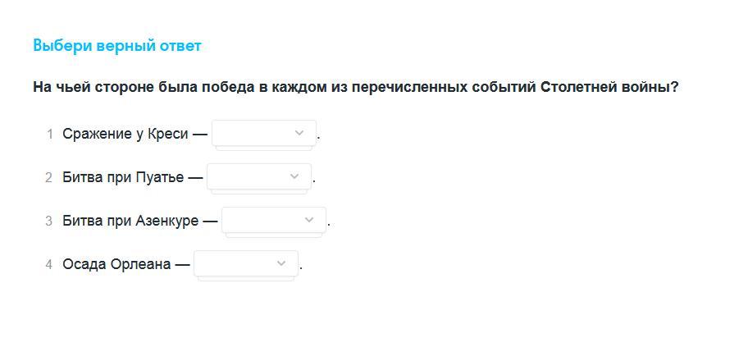Expand the answer dropdown for Осада Орлеана

[x=245, y=263]
